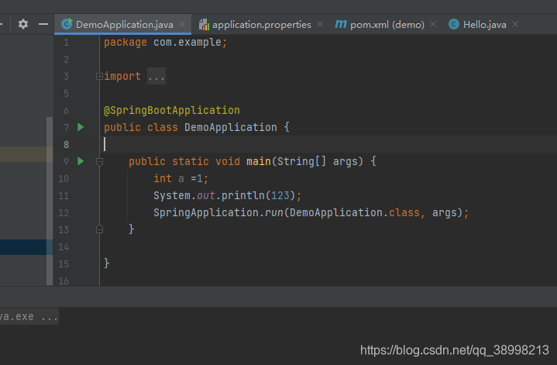
Task: Click the DemoApplication.java class file icon
Action: point(67,24)
